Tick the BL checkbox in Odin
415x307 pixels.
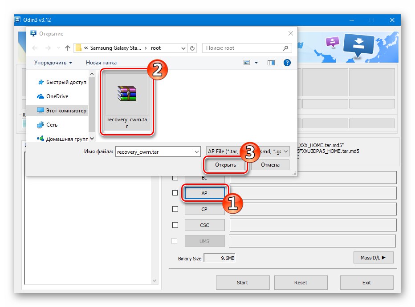(175, 177)
